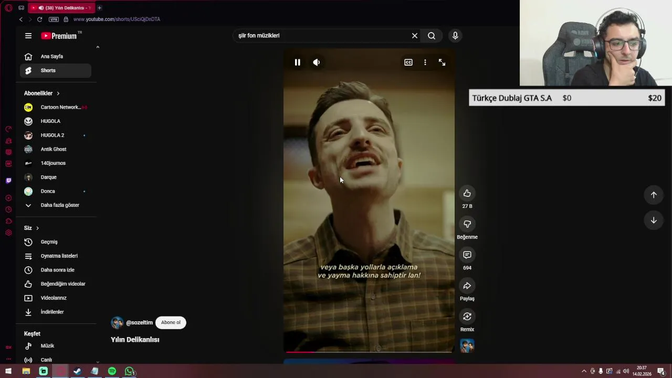This screenshot has height=378, width=672.
Task: Remix this Short
Action: point(467,317)
